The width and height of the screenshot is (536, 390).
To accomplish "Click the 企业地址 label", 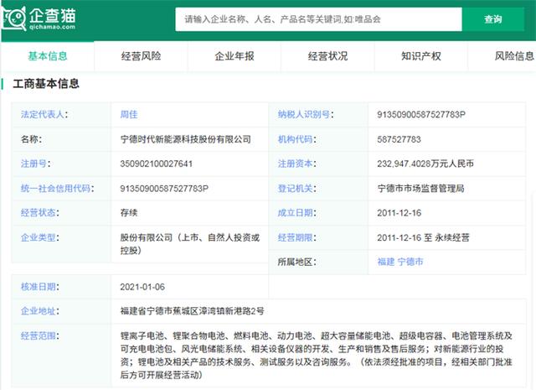I will click(x=39, y=311).
